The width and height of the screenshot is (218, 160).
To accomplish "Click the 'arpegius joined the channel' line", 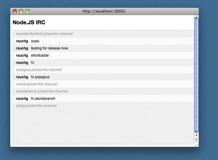I will tap(39, 70).
